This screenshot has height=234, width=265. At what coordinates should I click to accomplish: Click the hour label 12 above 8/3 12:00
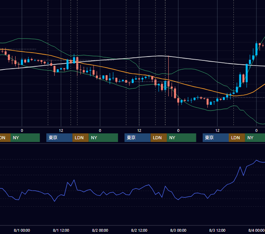pyautogui.click(x=217, y=131)
